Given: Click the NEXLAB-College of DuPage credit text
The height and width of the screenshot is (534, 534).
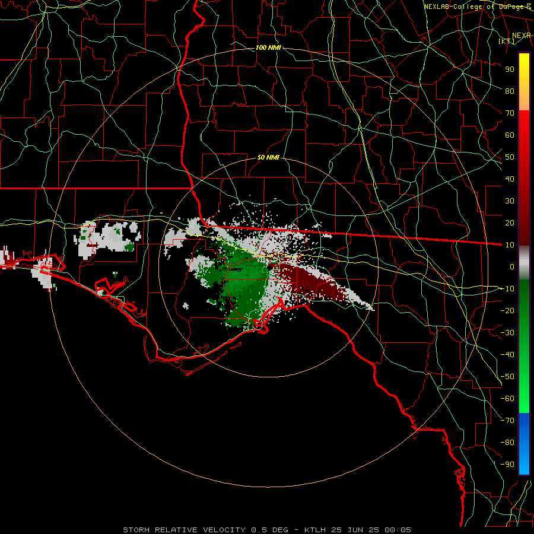Looking at the screenshot, I should pos(477,7).
